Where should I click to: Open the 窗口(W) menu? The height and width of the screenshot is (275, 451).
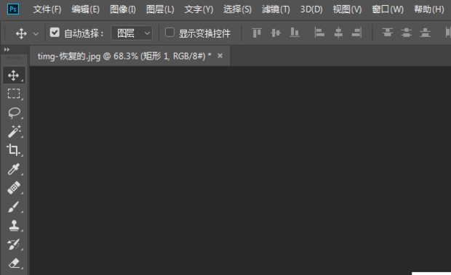point(388,9)
